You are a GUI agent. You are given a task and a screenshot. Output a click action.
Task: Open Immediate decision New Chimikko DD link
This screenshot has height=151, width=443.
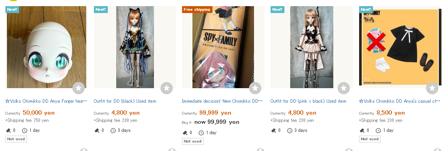[222, 101]
